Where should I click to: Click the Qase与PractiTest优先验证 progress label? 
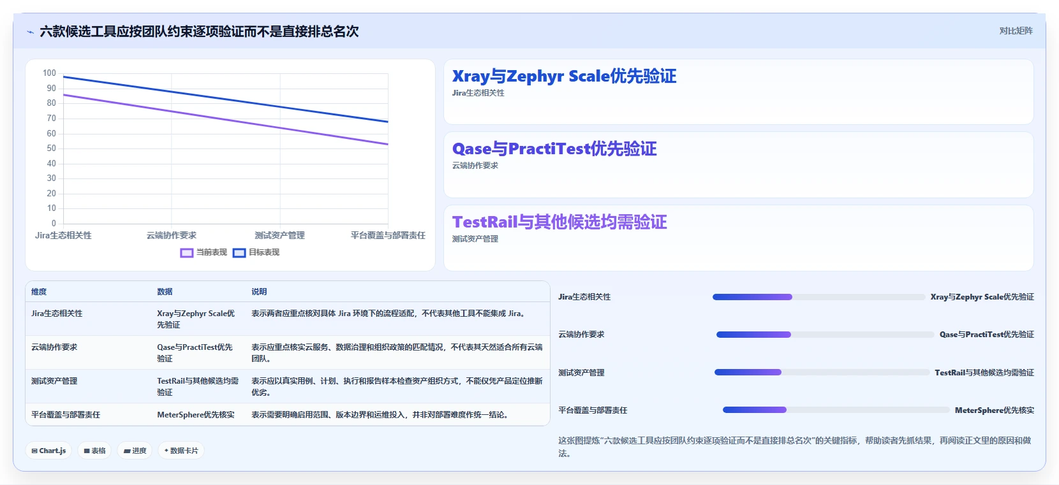(x=987, y=335)
